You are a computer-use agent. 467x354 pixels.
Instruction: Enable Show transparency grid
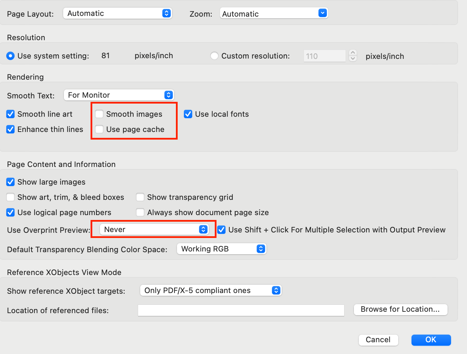click(140, 197)
